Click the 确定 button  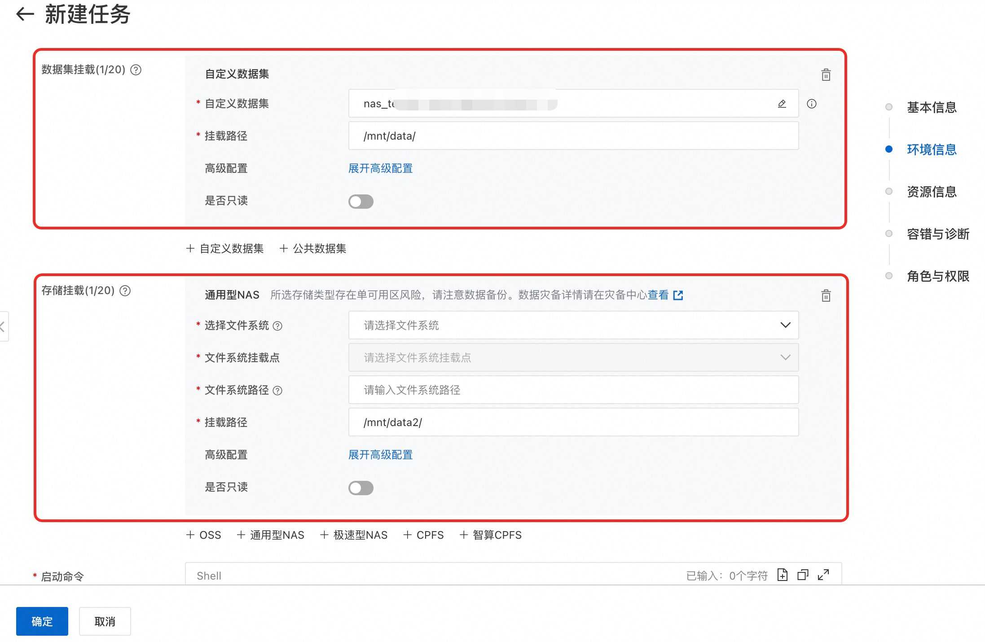coord(42,621)
